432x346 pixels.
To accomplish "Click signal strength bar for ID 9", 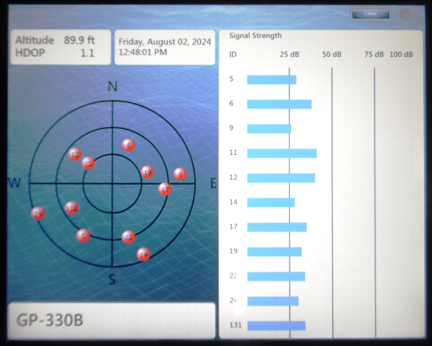I will pos(269,129).
